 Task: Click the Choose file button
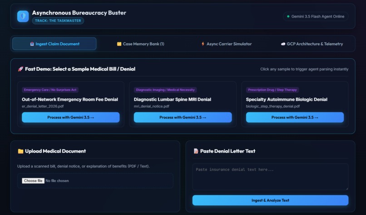(33, 181)
